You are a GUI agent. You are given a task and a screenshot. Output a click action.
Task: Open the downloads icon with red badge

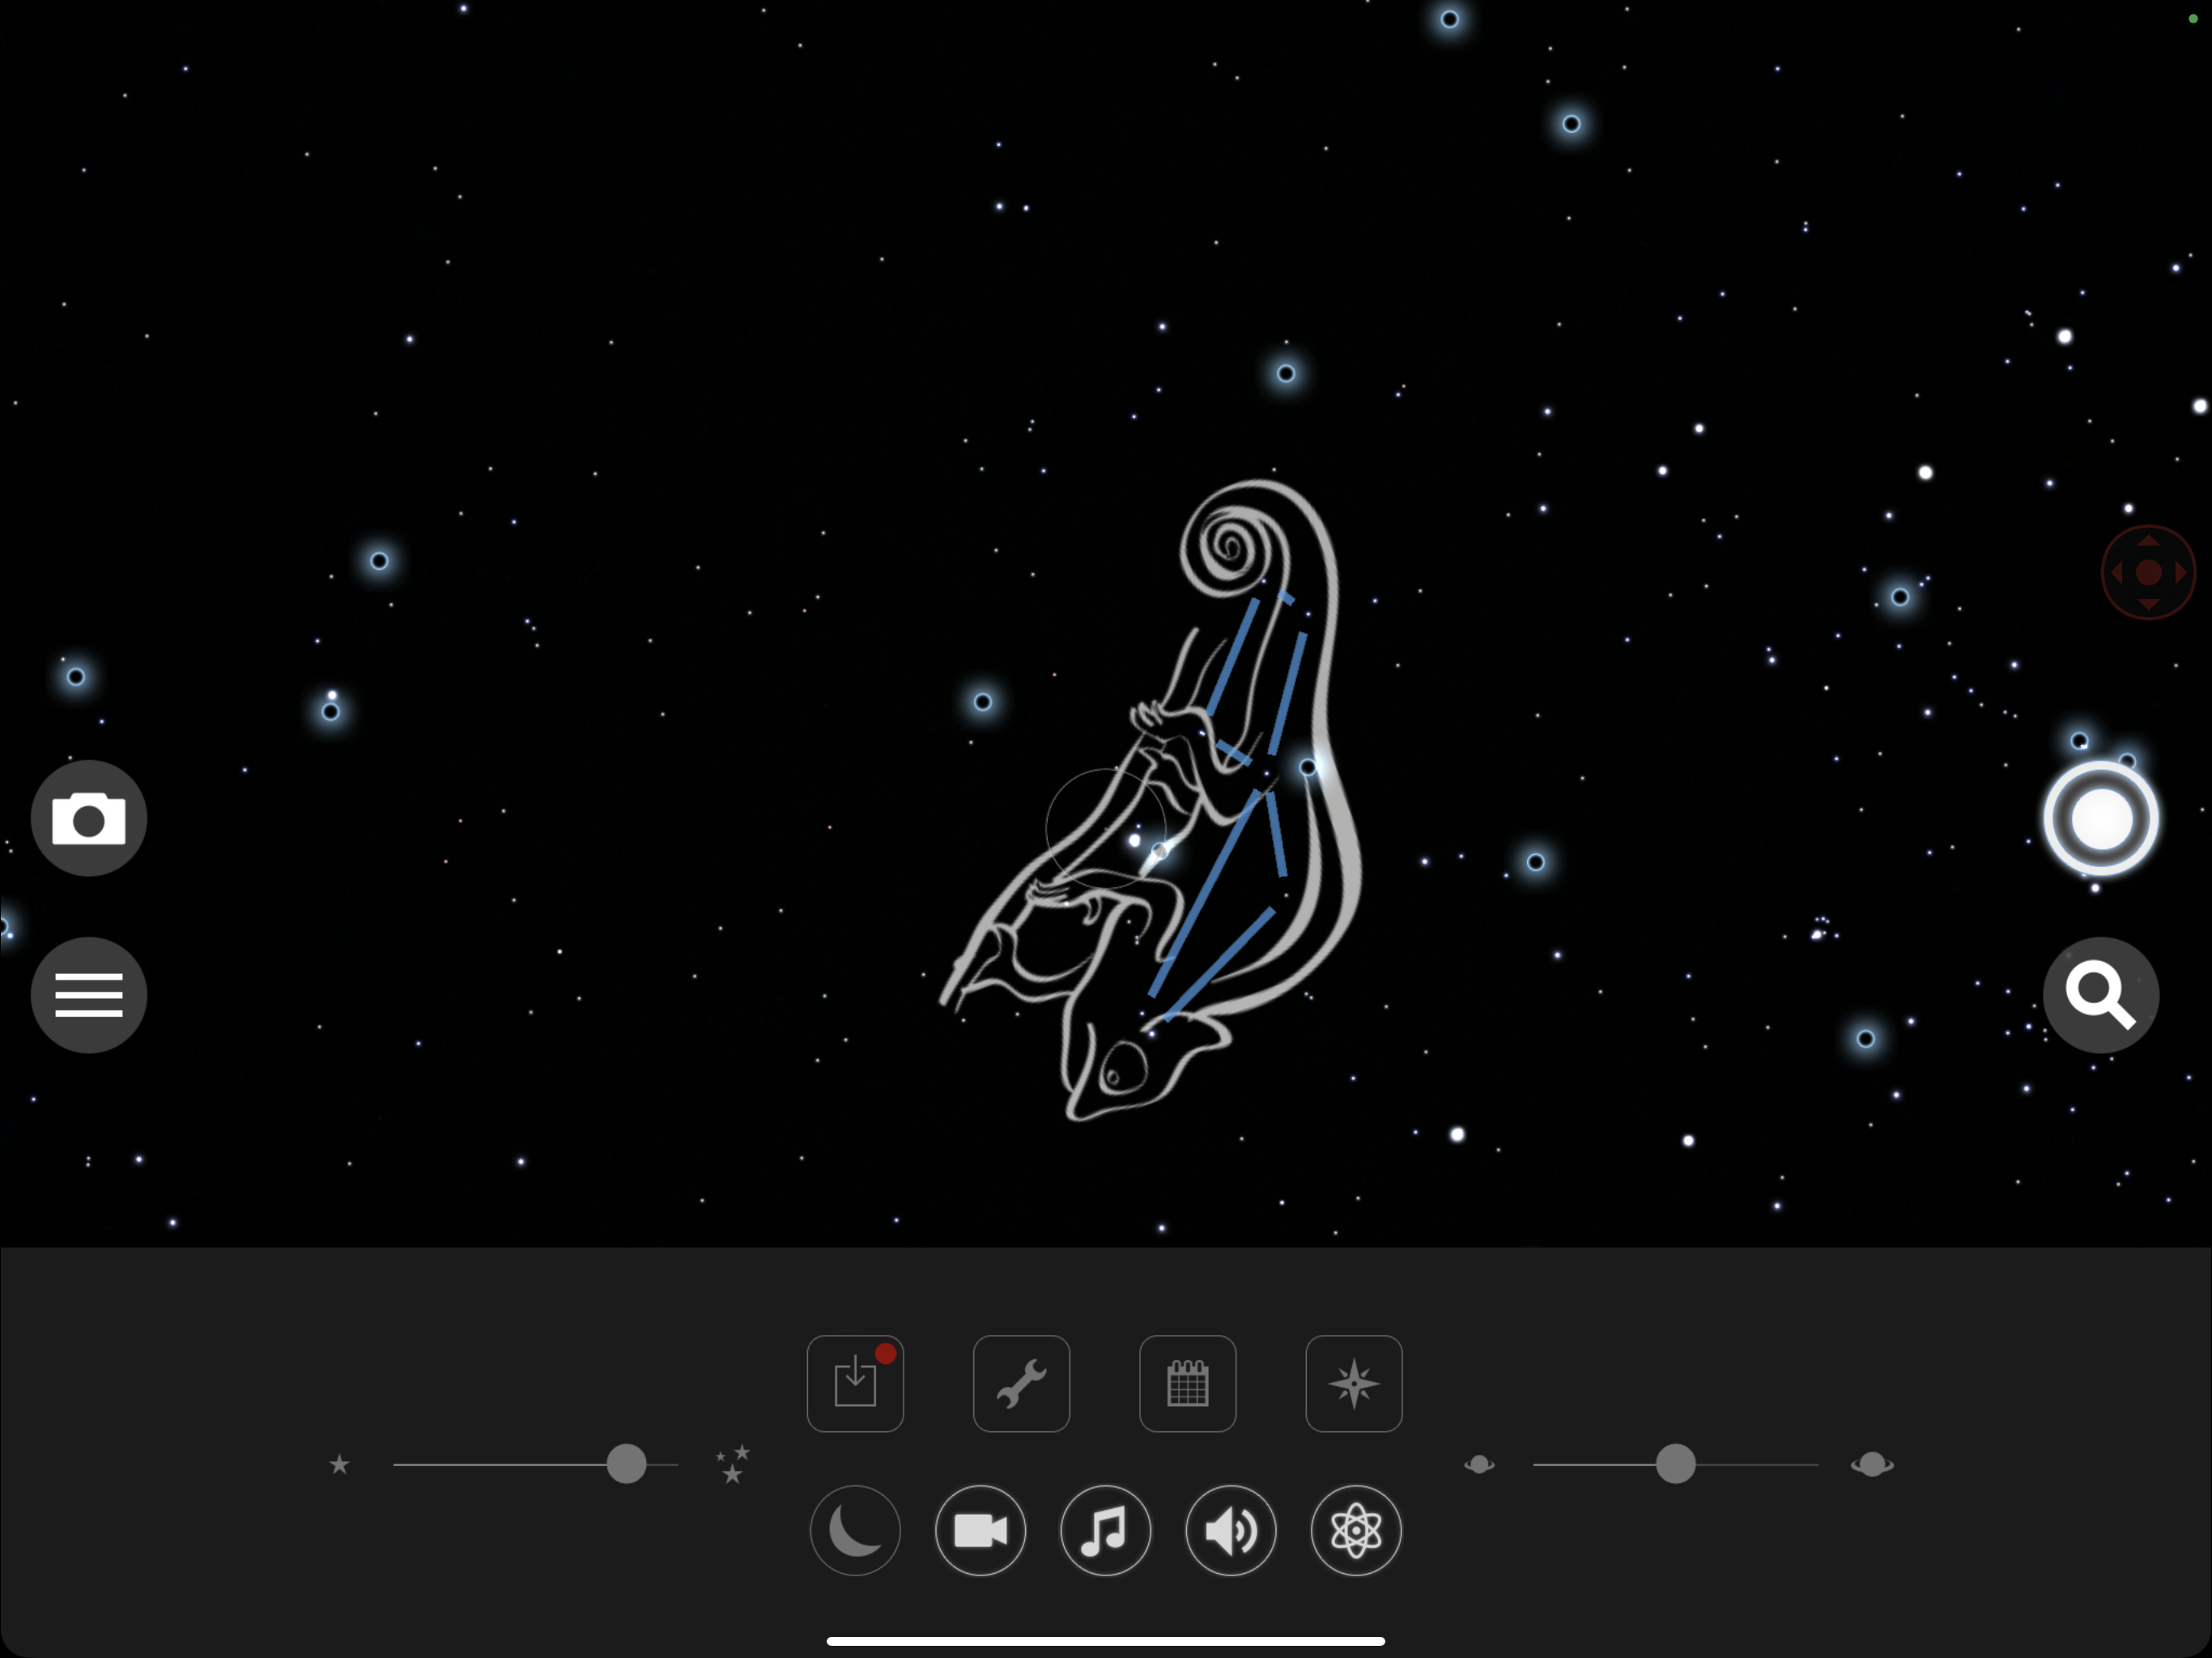[x=855, y=1383]
